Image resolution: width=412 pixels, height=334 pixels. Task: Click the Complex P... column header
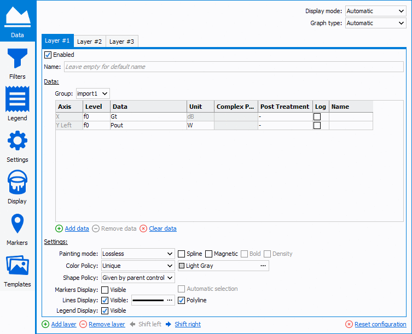tap(236, 107)
